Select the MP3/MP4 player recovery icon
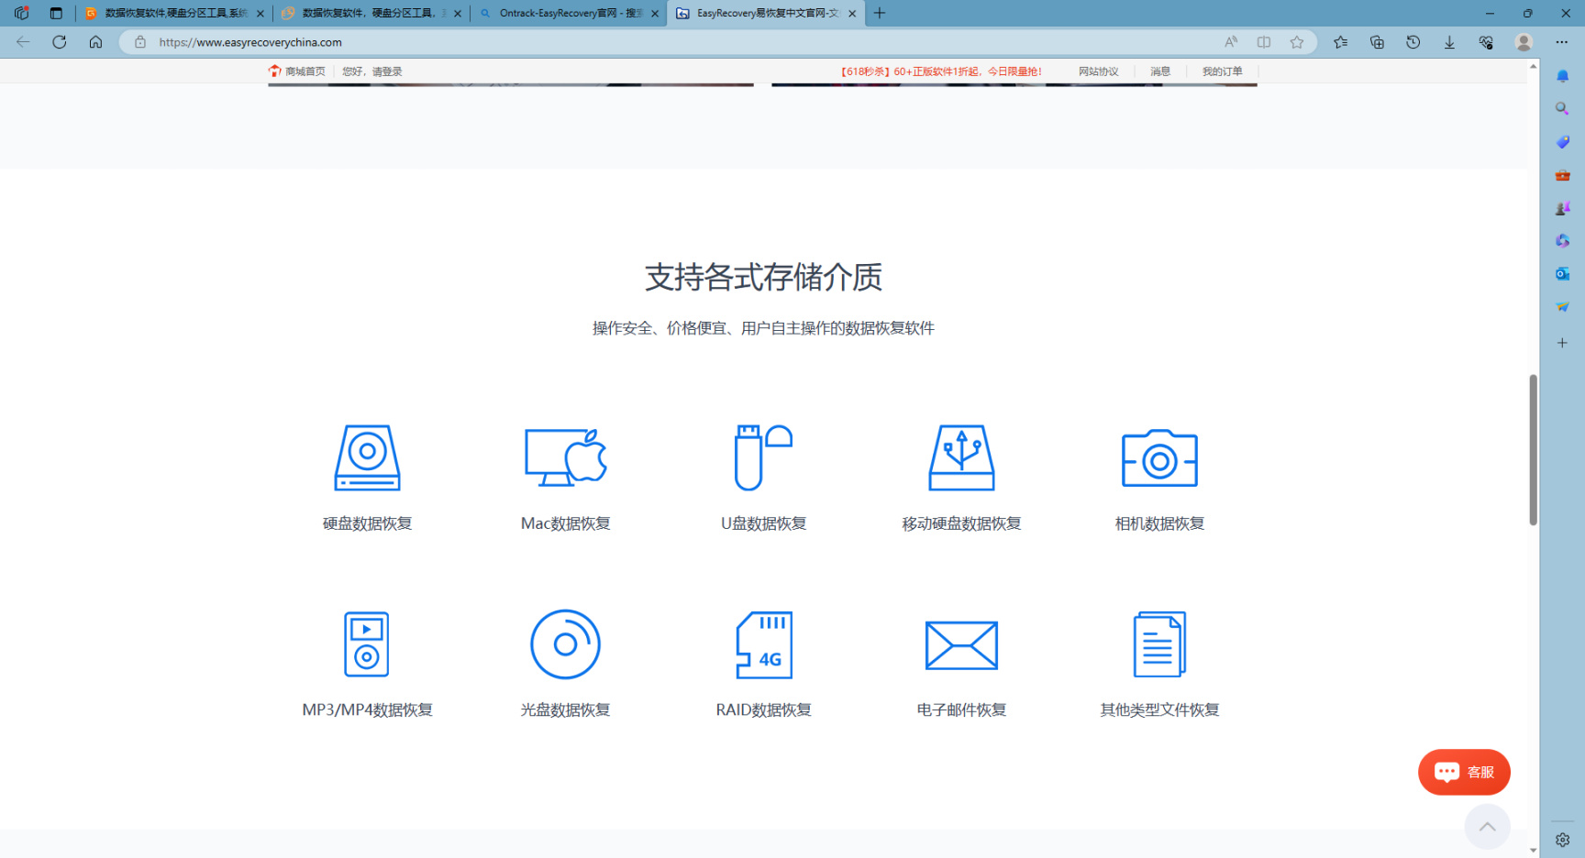This screenshot has height=858, width=1585. (367, 644)
